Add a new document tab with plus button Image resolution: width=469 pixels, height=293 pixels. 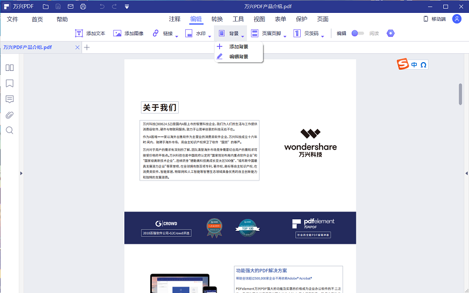click(87, 47)
